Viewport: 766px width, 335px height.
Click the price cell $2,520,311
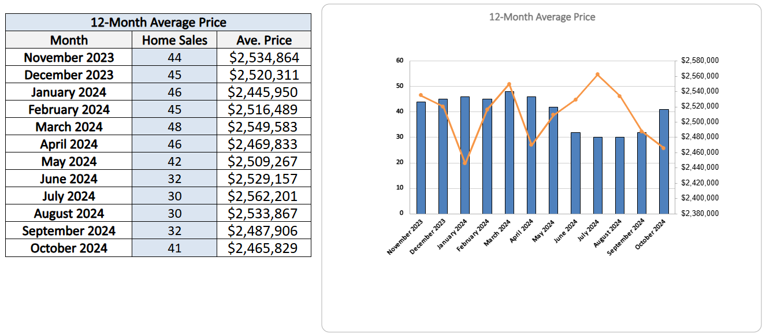(264, 75)
